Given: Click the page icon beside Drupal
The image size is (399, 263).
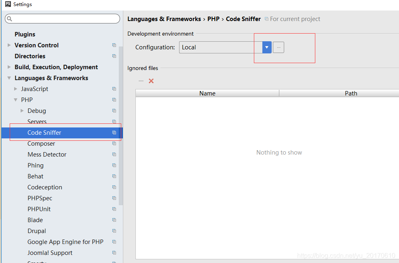Looking at the screenshot, I should [114, 231].
